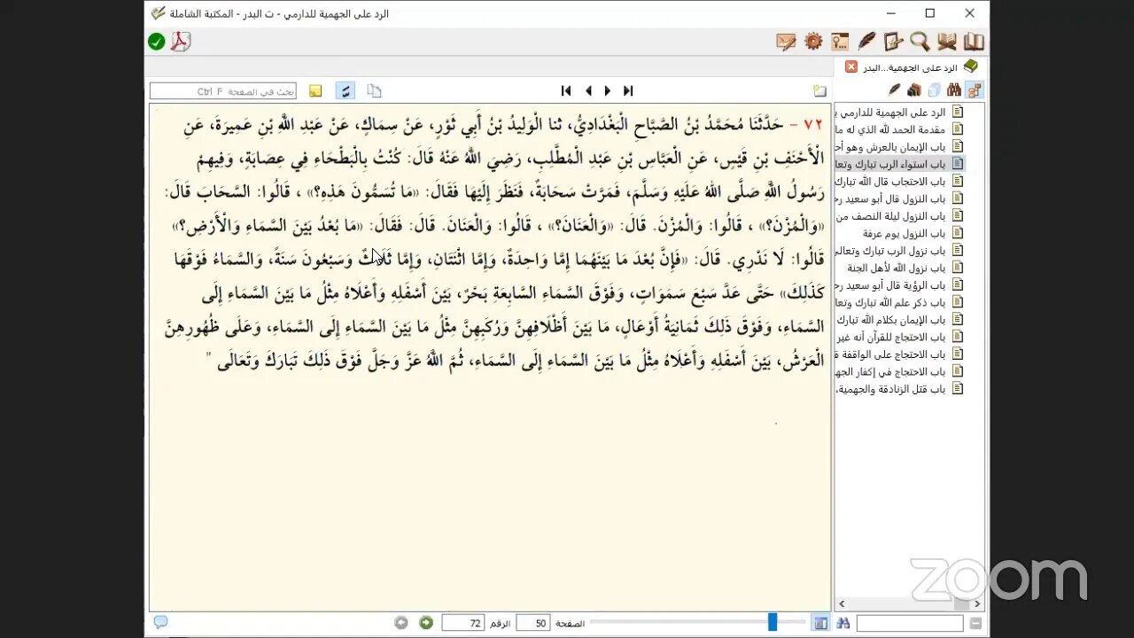Show the table of contents tree view icon
The width and height of the screenshot is (1134, 638).
tap(974, 89)
